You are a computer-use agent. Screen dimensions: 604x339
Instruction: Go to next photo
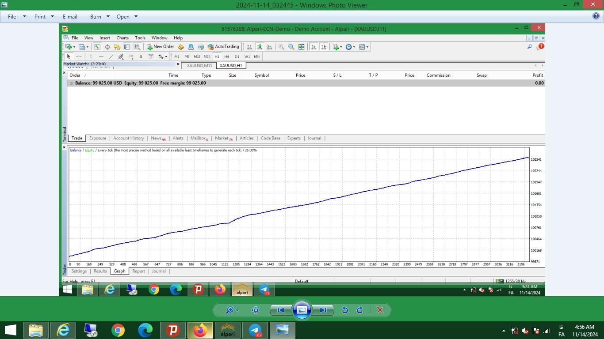pyautogui.click(x=323, y=310)
